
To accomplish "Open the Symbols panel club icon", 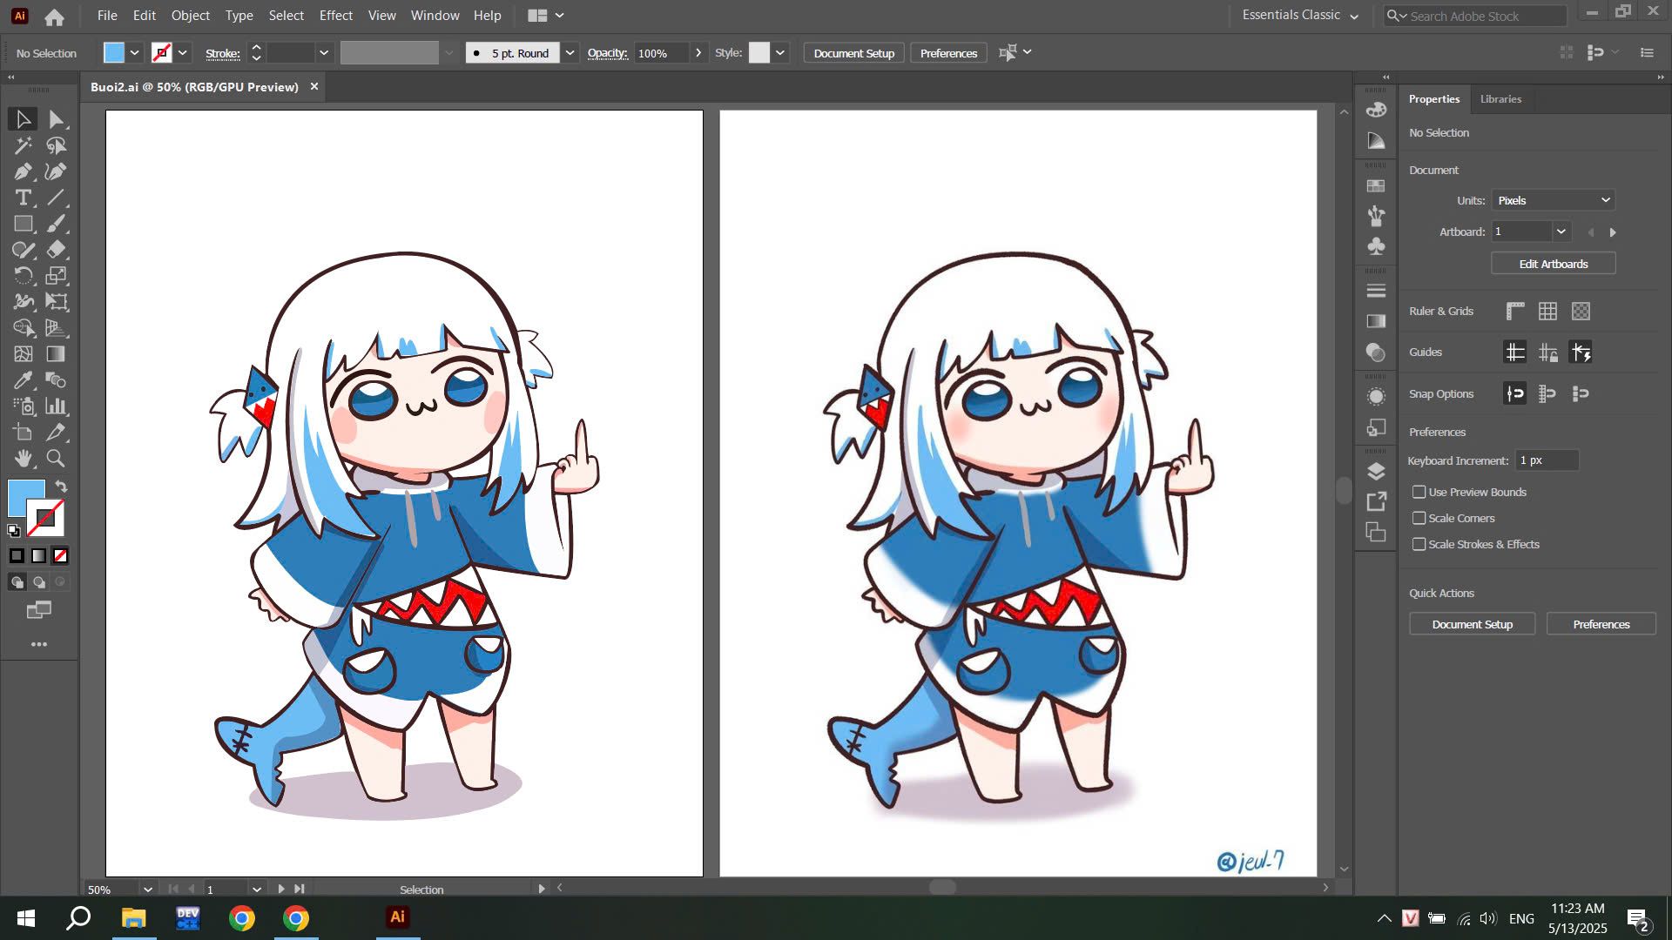I will (1376, 246).
